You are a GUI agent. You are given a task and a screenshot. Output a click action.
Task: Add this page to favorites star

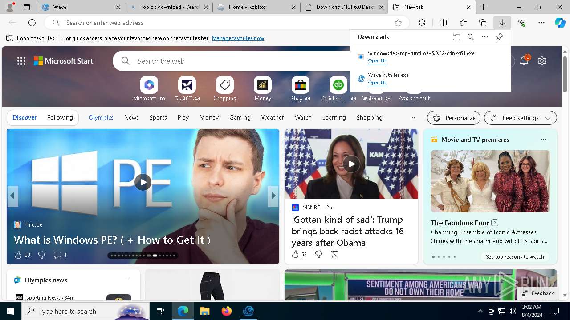(398, 23)
